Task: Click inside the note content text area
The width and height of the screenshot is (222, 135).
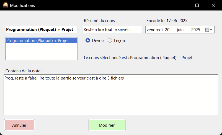Action: (x=111, y=97)
